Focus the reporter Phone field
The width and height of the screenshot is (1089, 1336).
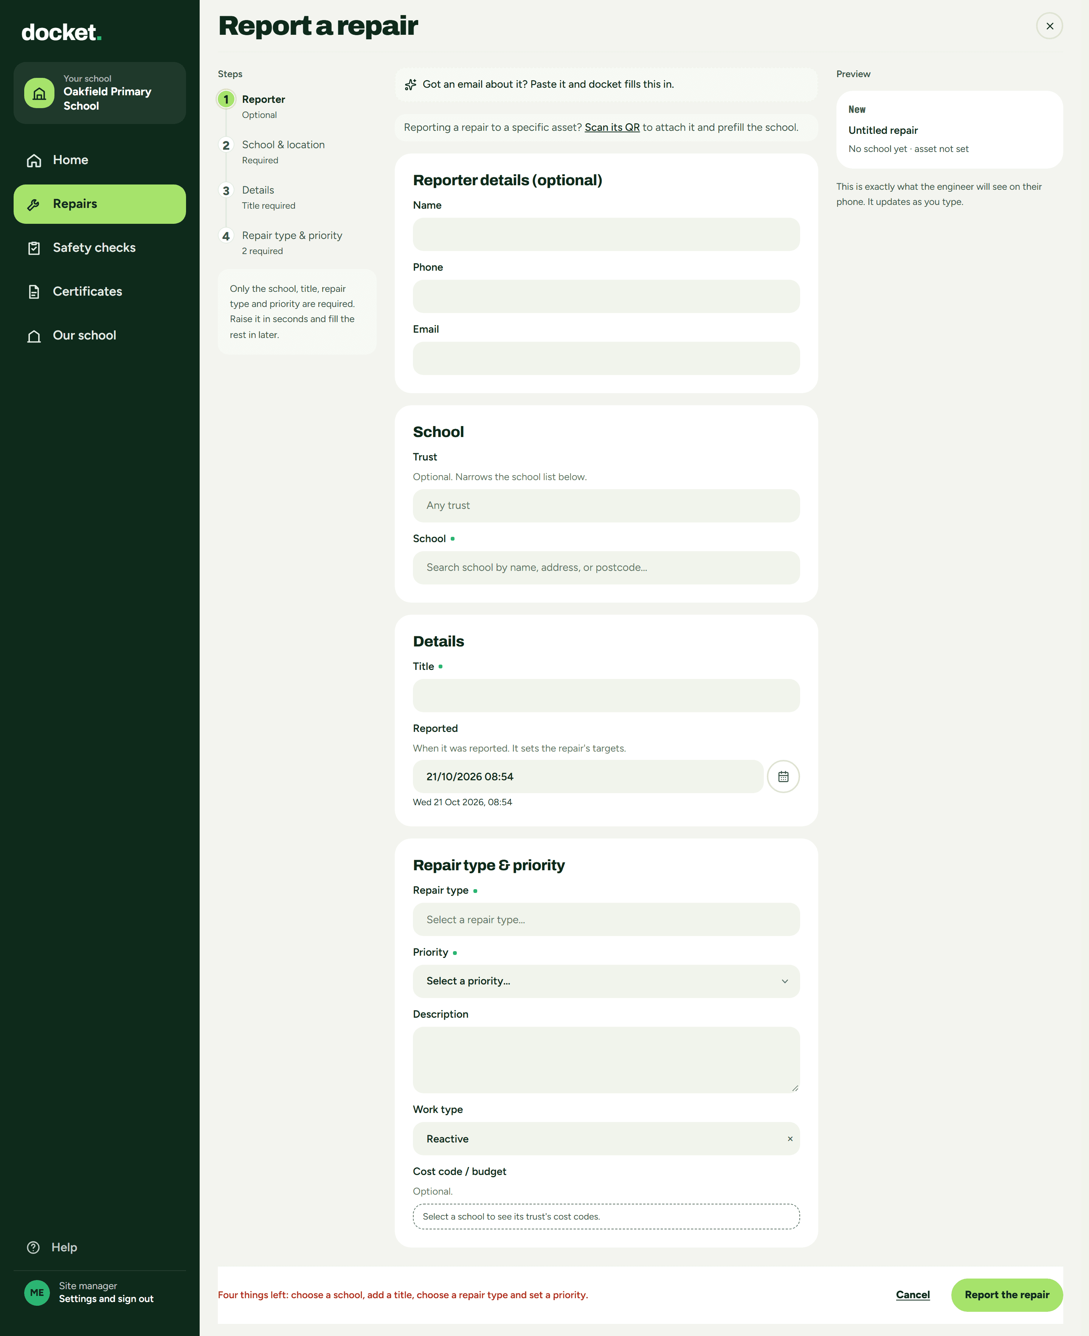pyautogui.click(x=606, y=297)
